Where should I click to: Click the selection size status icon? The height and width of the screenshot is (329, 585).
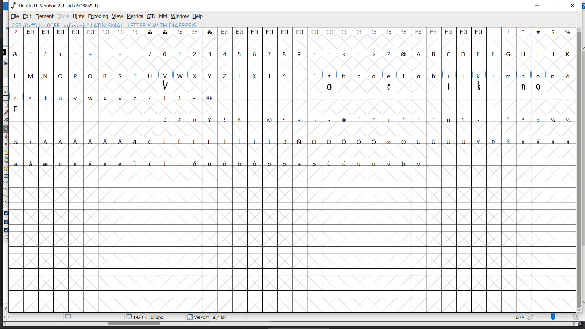pyautogui.click(x=68, y=317)
